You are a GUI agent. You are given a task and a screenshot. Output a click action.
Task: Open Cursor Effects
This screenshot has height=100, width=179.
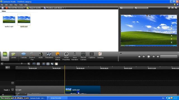tap(58, 56)
